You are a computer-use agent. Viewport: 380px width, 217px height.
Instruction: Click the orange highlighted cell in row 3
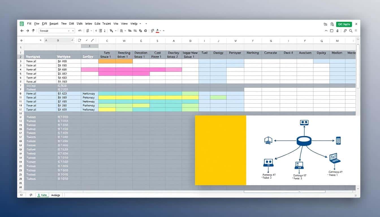click(115, 61)
